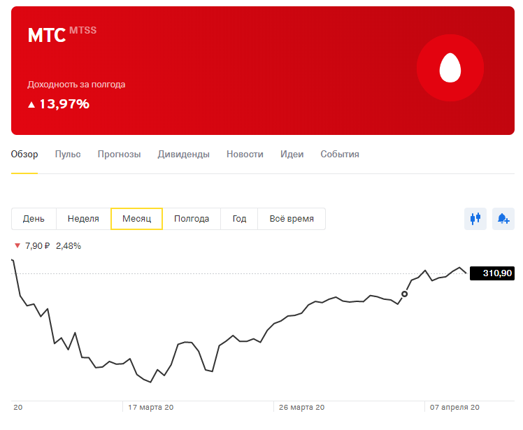Add a price alert bell icon
Screen dimensions: 523x430
(x=503, y=219)
